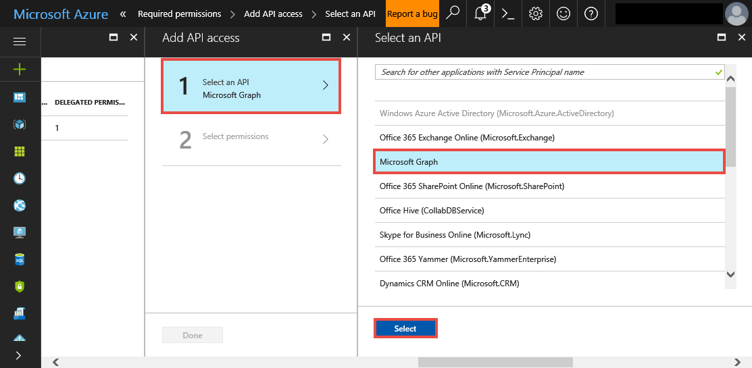The width and height of the screenshot is (752, 368).
Task: Go to Add API access breadcrumb
Action: point(273,14)
